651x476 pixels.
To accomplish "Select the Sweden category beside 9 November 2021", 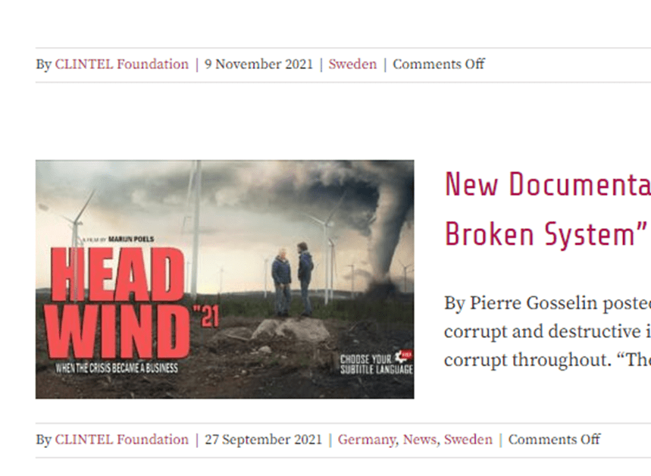I will click(352, 64).
